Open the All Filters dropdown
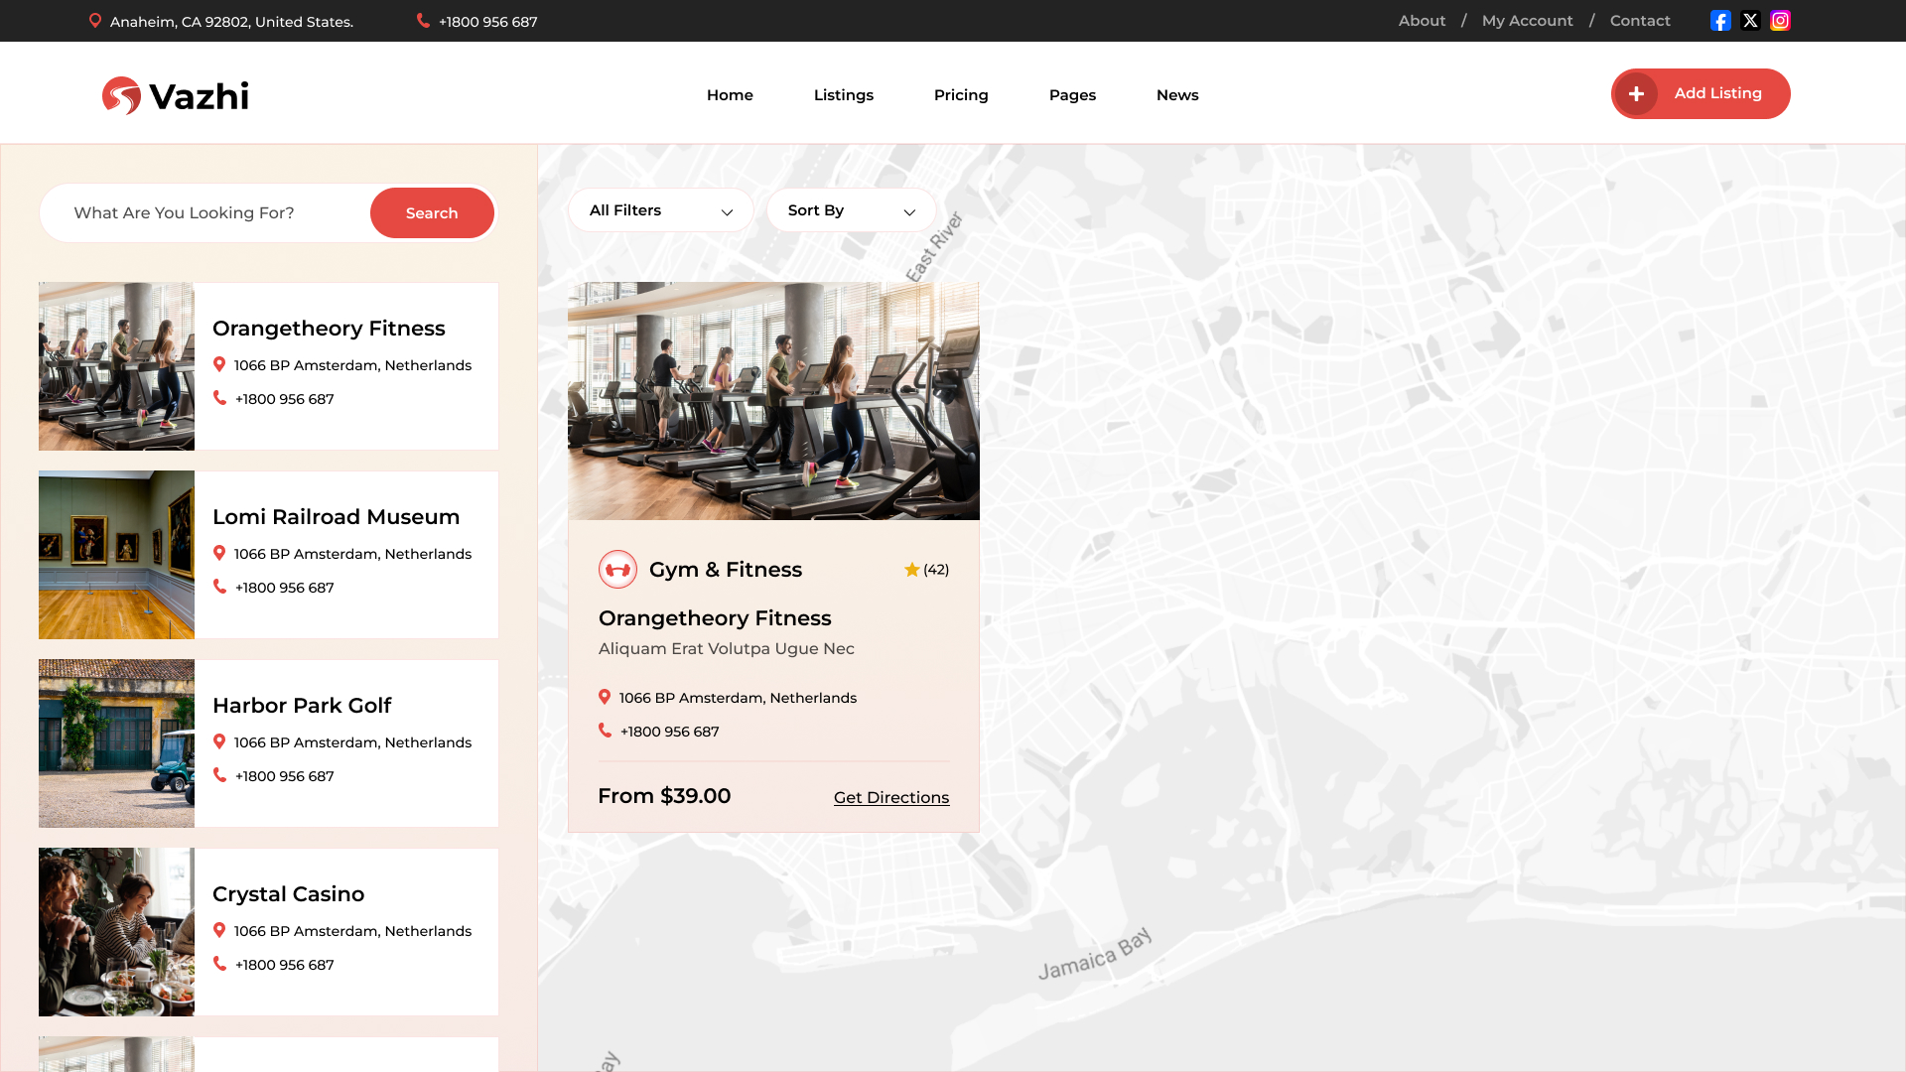 pos(659,209)
